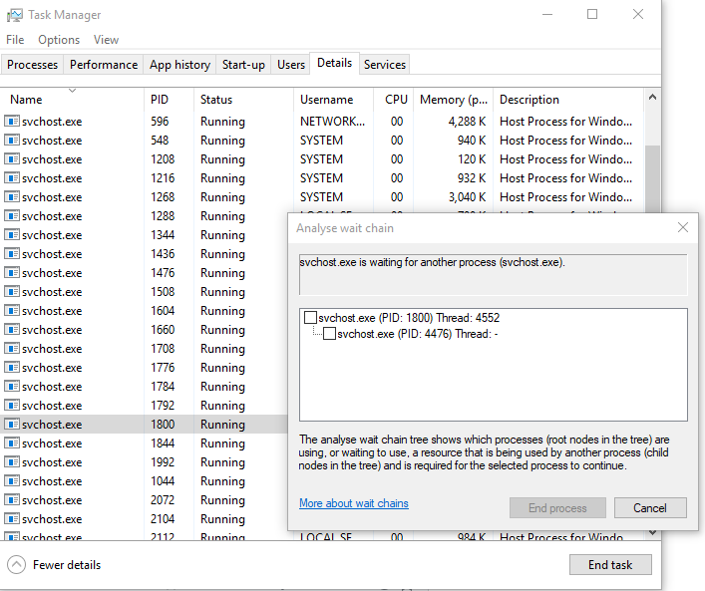Sort by the PID column header
The height and width of the screenshot is (591, 705).
(170, 100)
